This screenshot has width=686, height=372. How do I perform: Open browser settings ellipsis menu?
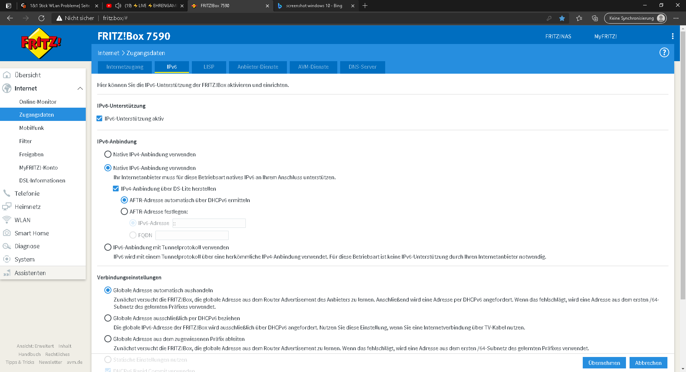pos(676,18)
